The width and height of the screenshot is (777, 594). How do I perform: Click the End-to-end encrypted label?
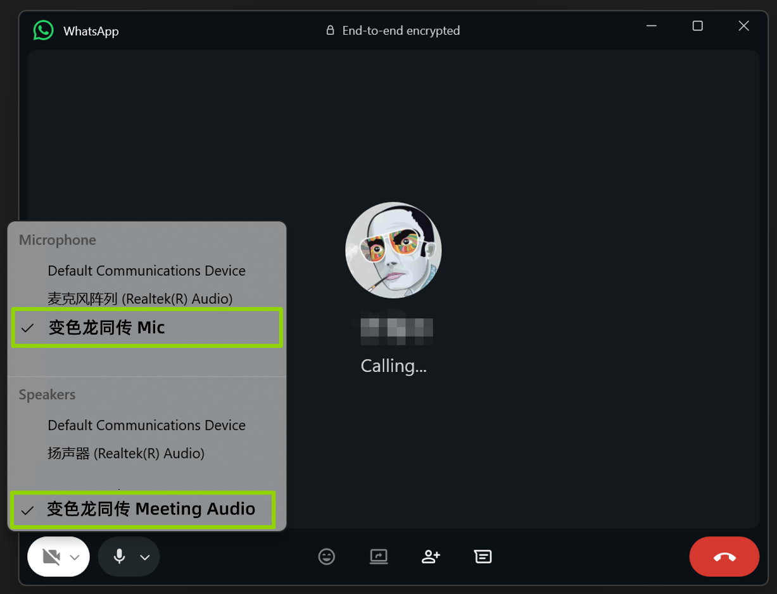pos(401,30)
